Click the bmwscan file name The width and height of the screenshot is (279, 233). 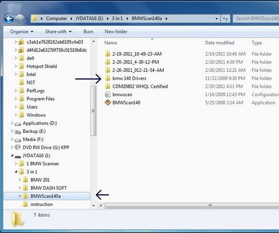coord(122,95)
